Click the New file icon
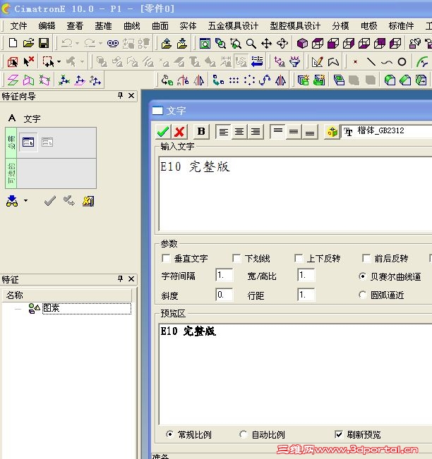The height and width of the screenshot is (459, 432). click(x=13, y=43)
